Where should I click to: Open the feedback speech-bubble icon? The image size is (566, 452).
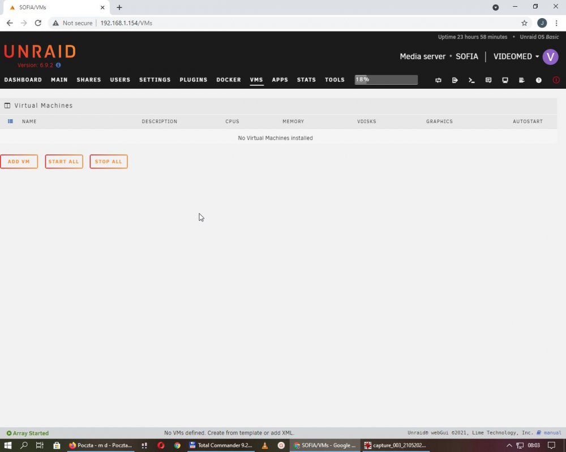tap(488, 80)
